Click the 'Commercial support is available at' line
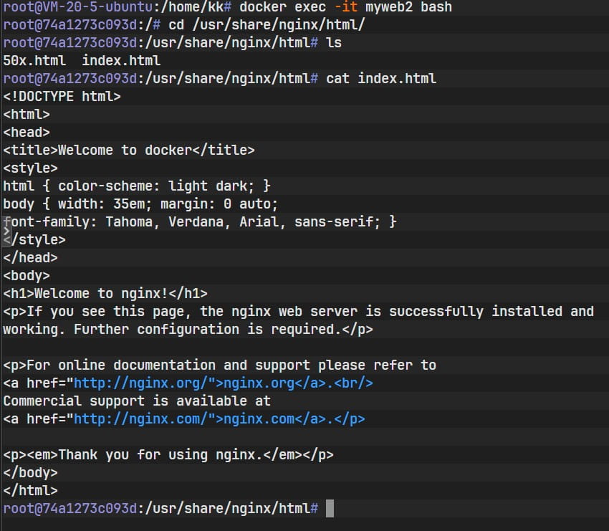Screen dimensions: 609x531 [x=136, y=401]
